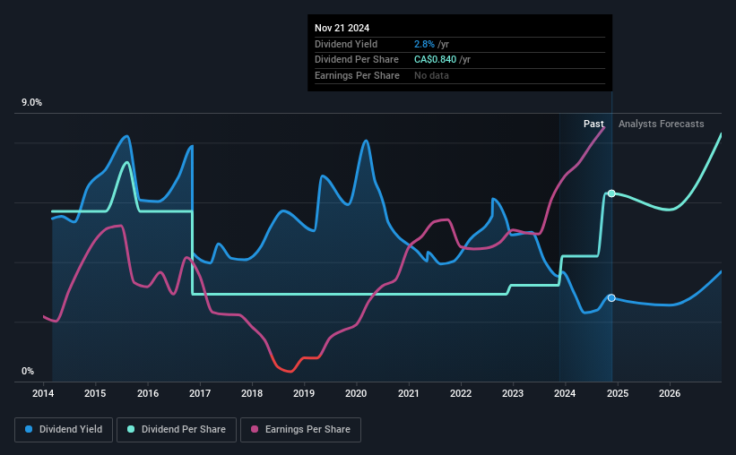Click the Analysts Forecasts label
This screenshot has height=455, width=736.
661,124
